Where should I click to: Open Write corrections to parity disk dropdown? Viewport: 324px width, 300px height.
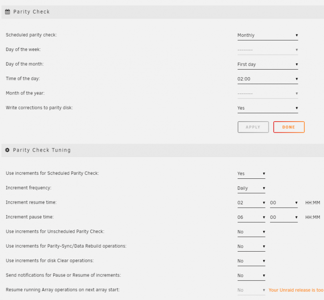(268, 108)
